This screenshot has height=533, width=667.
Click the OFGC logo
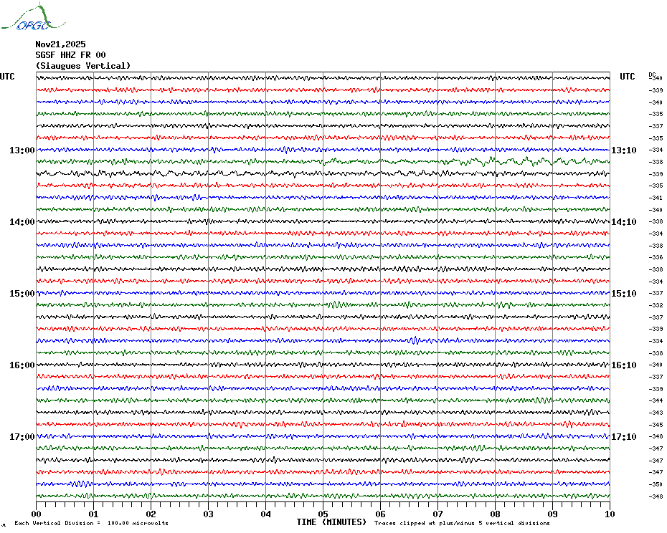point(33,17)
